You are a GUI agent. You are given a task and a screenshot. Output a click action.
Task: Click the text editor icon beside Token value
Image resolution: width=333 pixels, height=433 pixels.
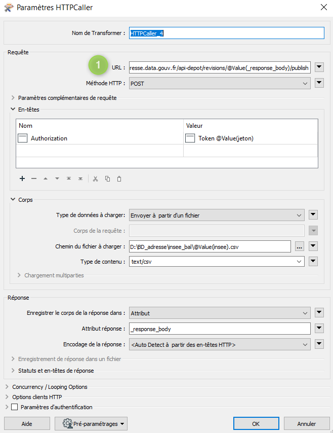190,138
